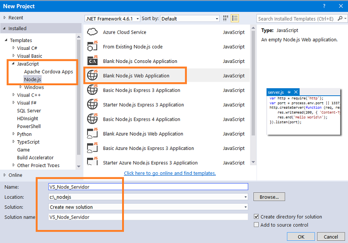Open the search options dropdown arrow

coord(345,19)
